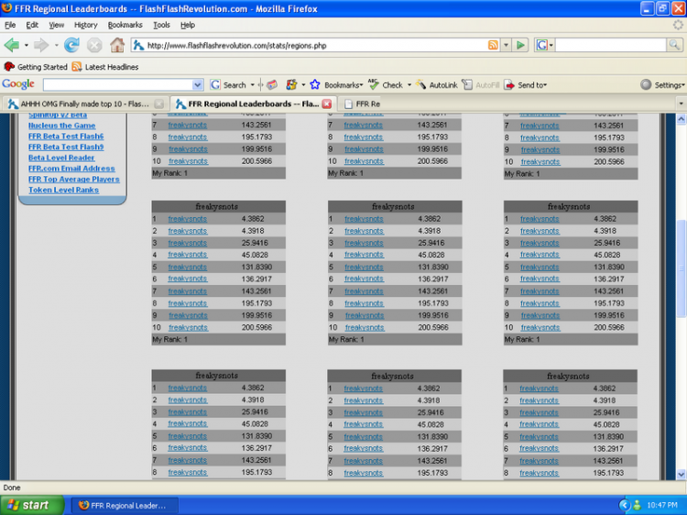Open the Check button dropdown arrow
Screen dimensions: 687x515
[409, 85]
